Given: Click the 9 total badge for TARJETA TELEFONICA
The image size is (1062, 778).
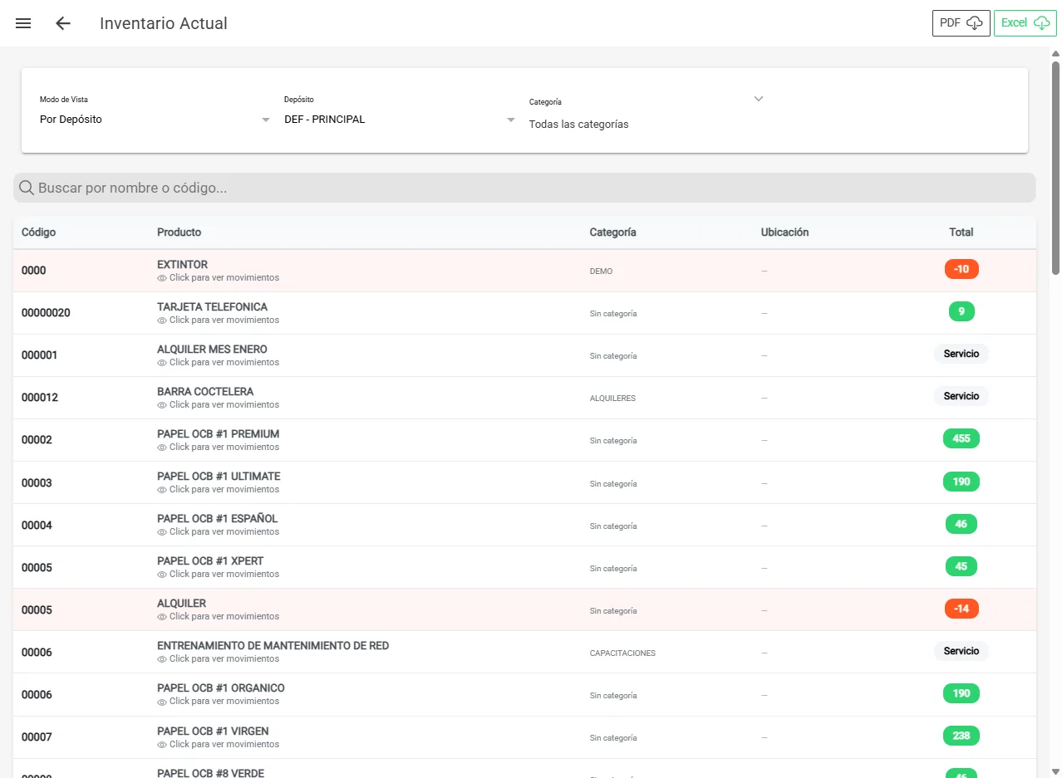Looking at the screenshot, I should pyautogui.click(x=961, y=311).
